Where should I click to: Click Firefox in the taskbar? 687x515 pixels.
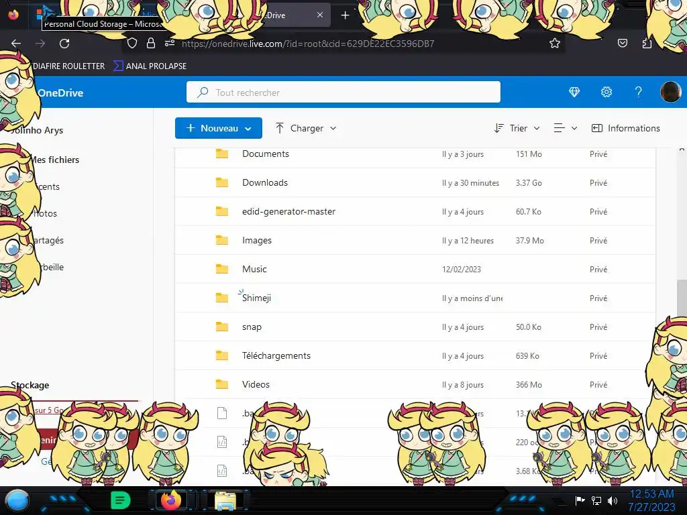(171, 500)
